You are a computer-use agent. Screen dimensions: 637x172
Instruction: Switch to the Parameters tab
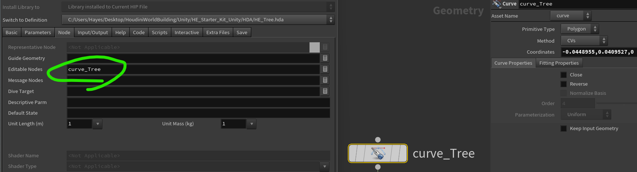pos(38,32)
